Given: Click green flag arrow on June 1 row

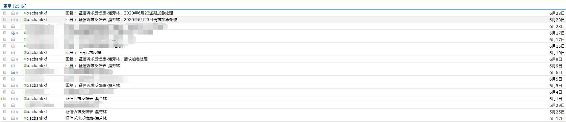Looking at the screenshot, I should coord(2,99).
